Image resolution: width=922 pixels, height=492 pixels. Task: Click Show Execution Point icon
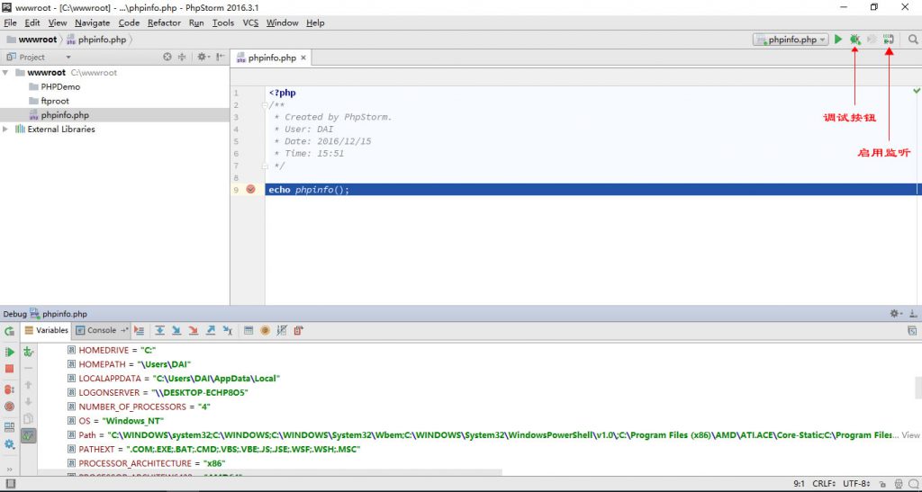[139, 330]
